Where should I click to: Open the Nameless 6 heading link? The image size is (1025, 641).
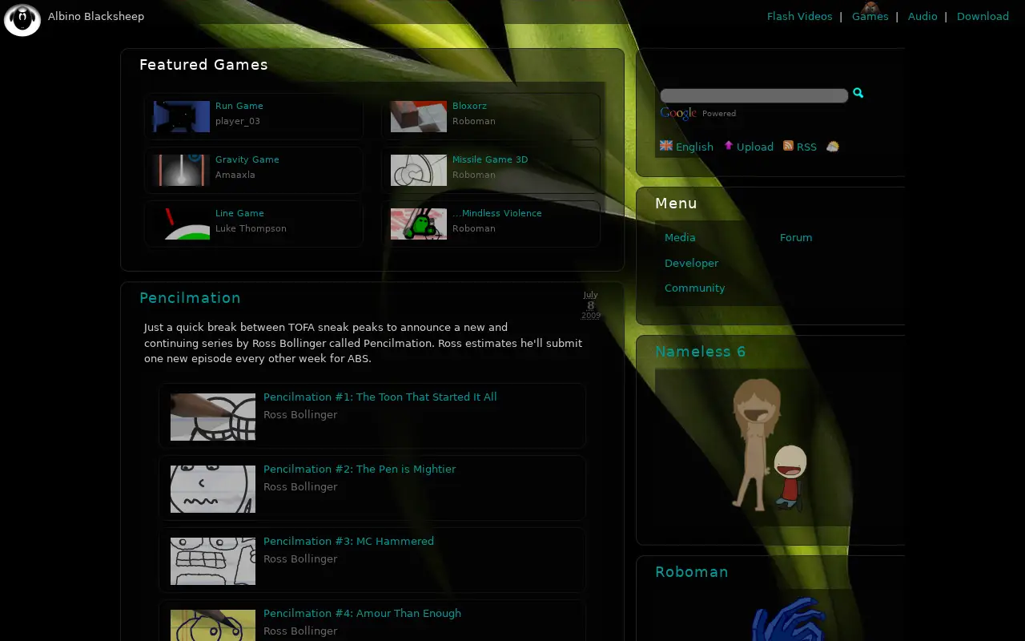click(x=701, y=352)
